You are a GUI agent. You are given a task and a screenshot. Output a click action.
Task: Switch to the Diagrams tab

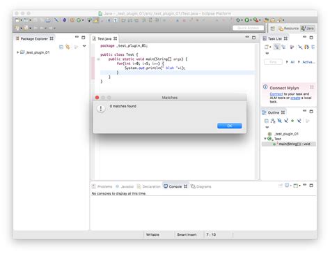pos(201,186)
